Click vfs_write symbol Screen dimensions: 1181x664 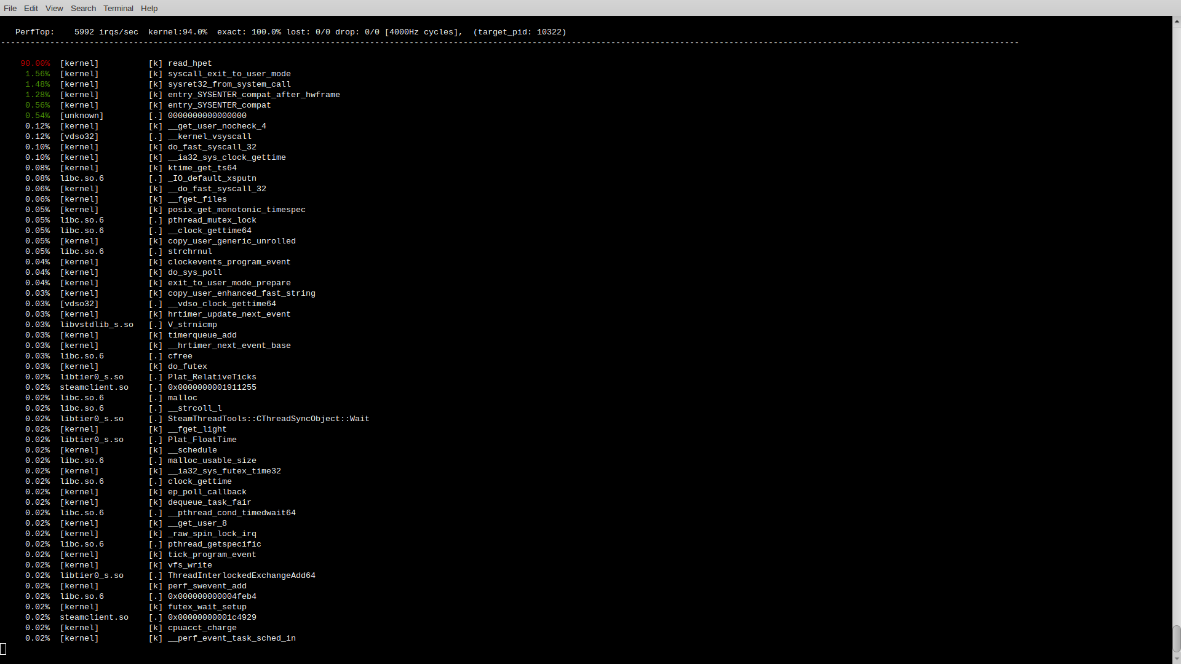189,565
